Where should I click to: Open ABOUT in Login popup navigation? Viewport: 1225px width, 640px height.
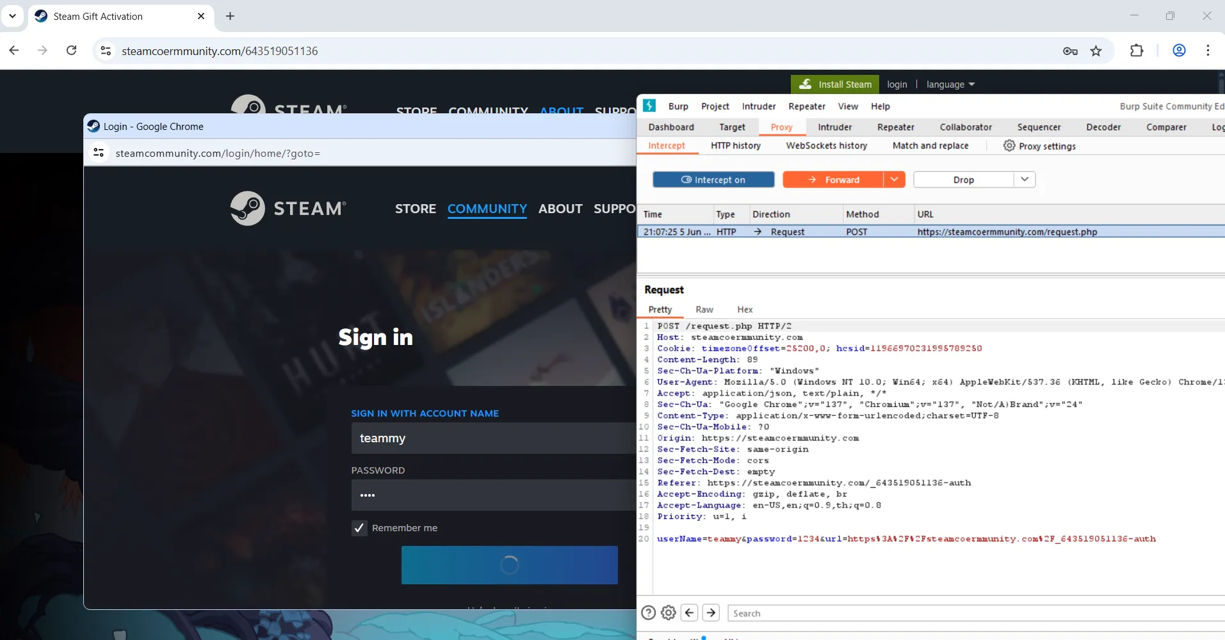coord(560,209)
